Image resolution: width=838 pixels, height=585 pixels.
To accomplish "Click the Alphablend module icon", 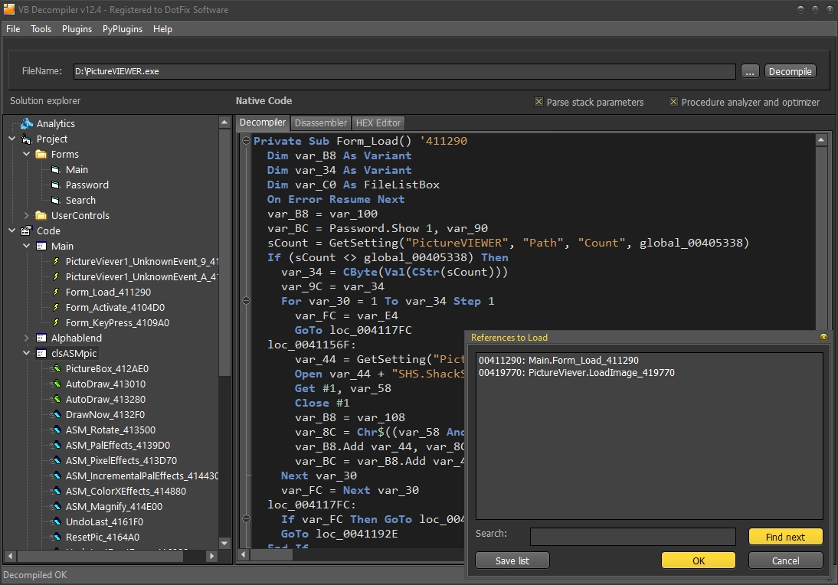I will coord(41,338).
